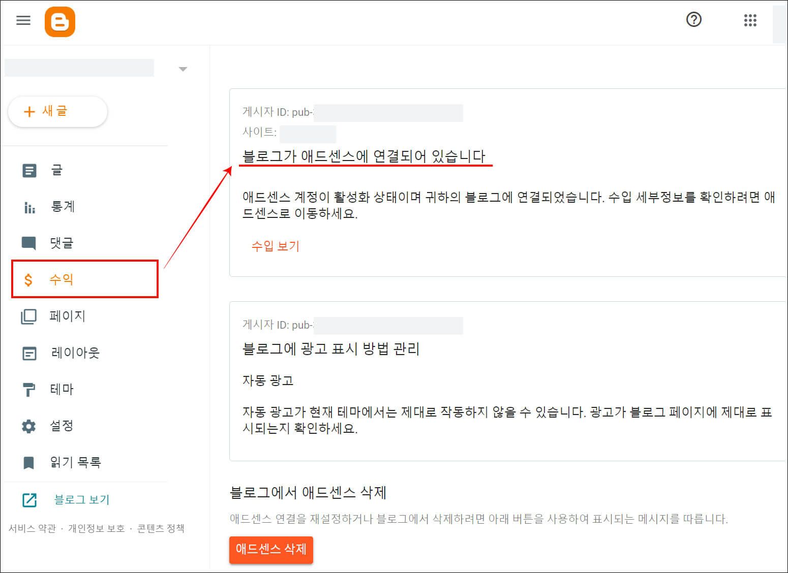Click the blog name field in the sidebar
This screenshot has height=573, width=788.
click(79, 68)
